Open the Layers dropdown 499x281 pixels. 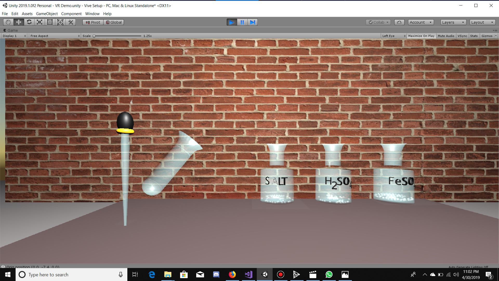[453, 22]
